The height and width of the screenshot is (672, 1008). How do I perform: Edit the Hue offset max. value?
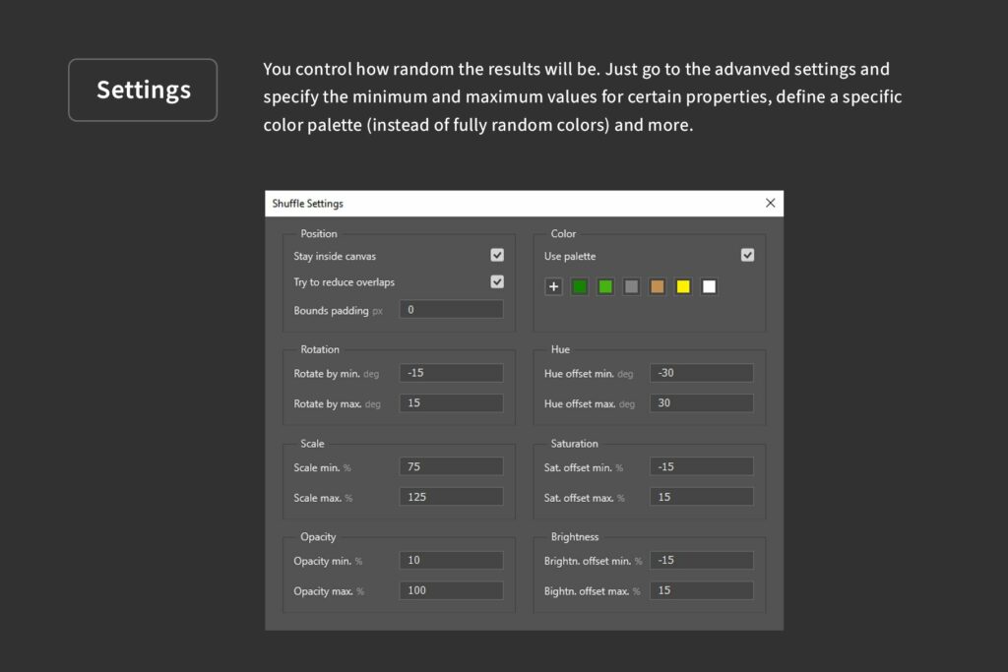coord(701,402)
